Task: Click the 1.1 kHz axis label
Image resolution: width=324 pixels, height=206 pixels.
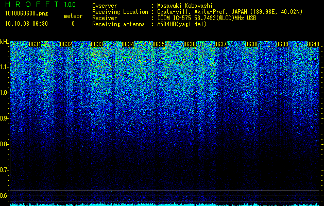Action: point(4,67)
